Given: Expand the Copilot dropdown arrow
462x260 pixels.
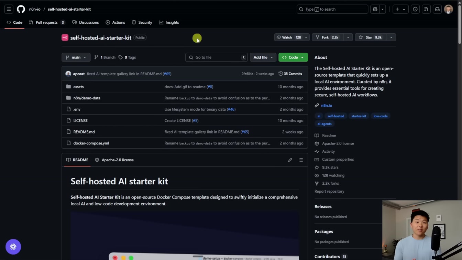Looking at the screenshot, I should (382, 9).
